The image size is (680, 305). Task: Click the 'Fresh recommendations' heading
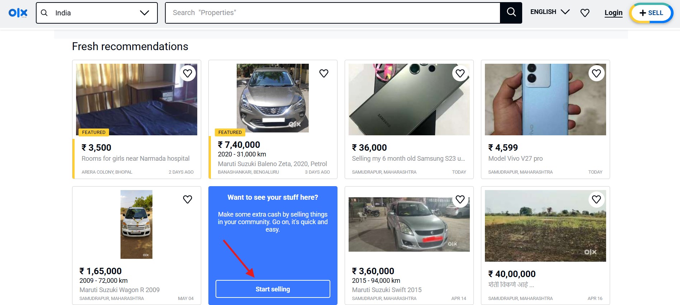point(130,47)
